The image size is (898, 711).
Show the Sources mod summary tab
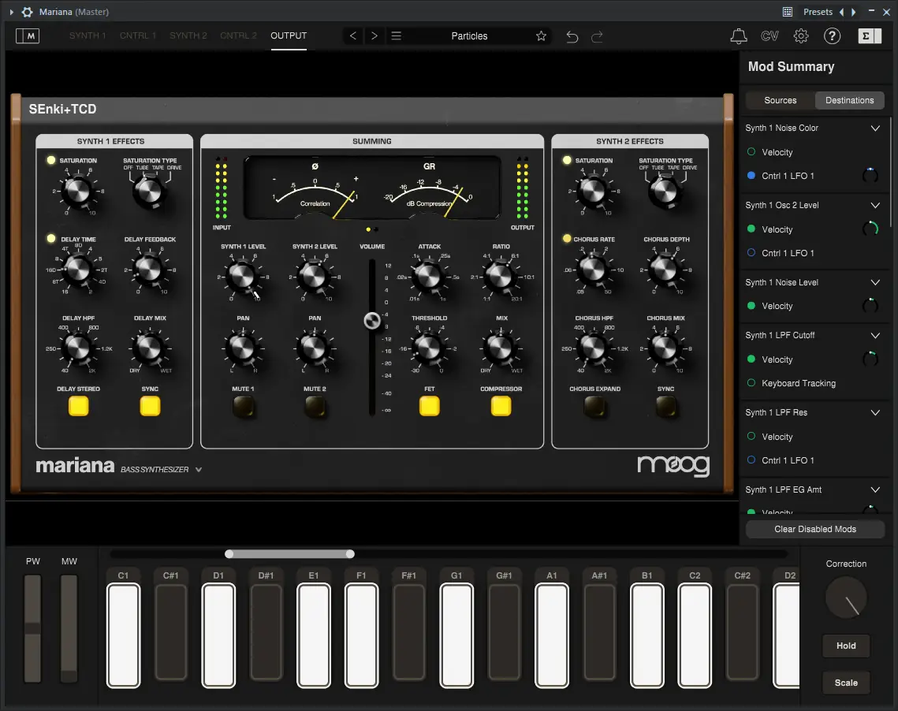point(780,100)
